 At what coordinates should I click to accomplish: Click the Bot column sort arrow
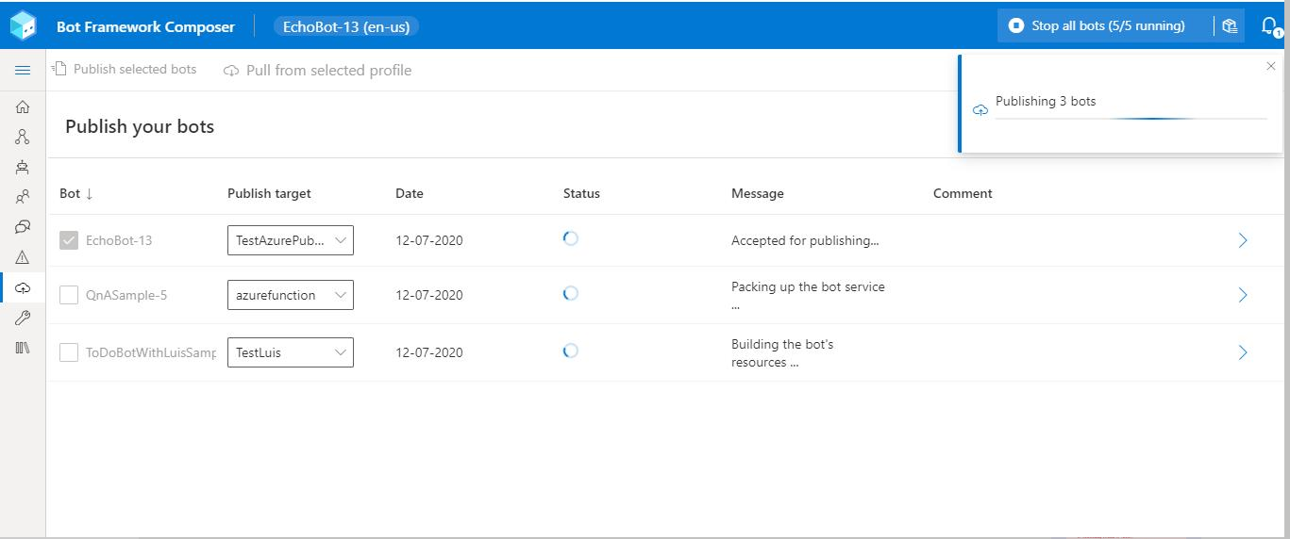point(90,193)
